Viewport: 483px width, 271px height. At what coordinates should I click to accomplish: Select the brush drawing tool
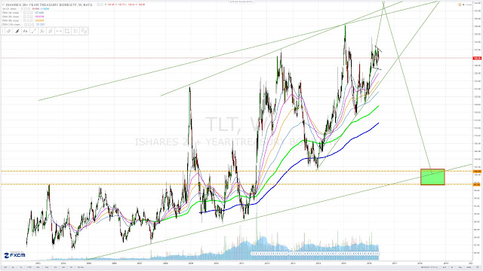17,31
